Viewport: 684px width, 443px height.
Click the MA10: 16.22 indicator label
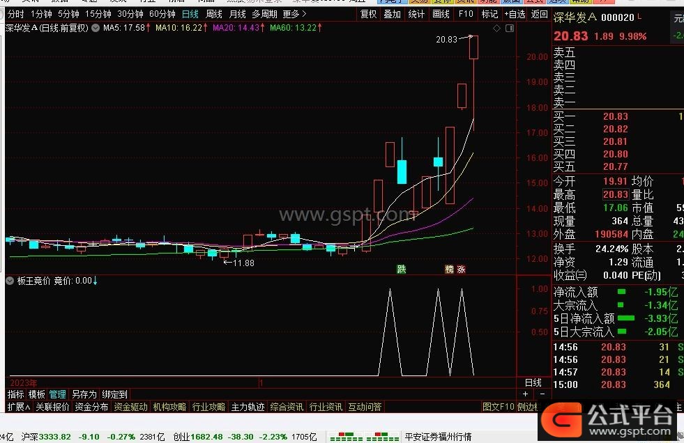[182, 28]
